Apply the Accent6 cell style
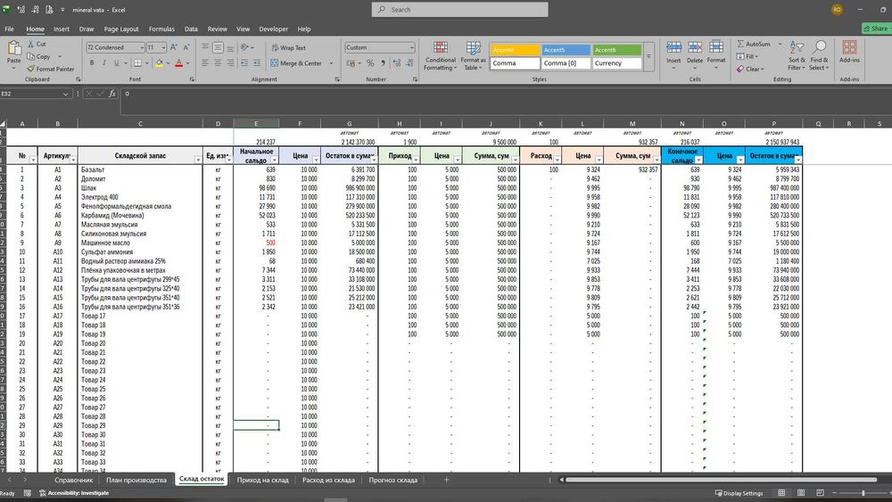Screen dimensions: 892x502 [x=617, y=50]
